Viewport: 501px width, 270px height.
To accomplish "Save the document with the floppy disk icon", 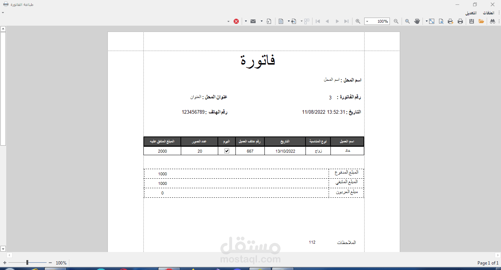I will coord(472,21).
